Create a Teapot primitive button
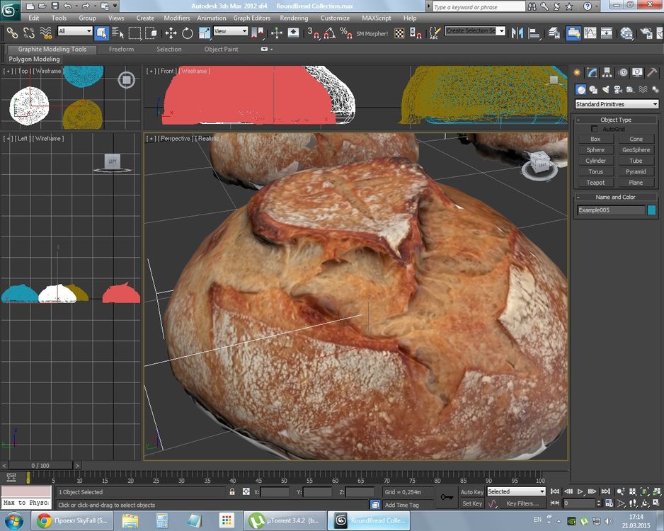664x531 pixels. 595,183
